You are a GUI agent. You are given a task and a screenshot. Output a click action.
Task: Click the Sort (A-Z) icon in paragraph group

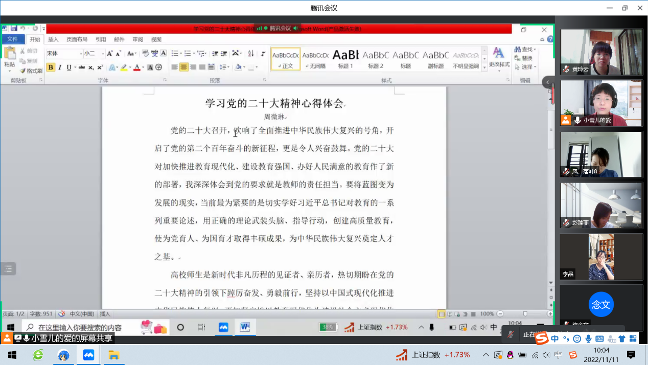point(251,54)
